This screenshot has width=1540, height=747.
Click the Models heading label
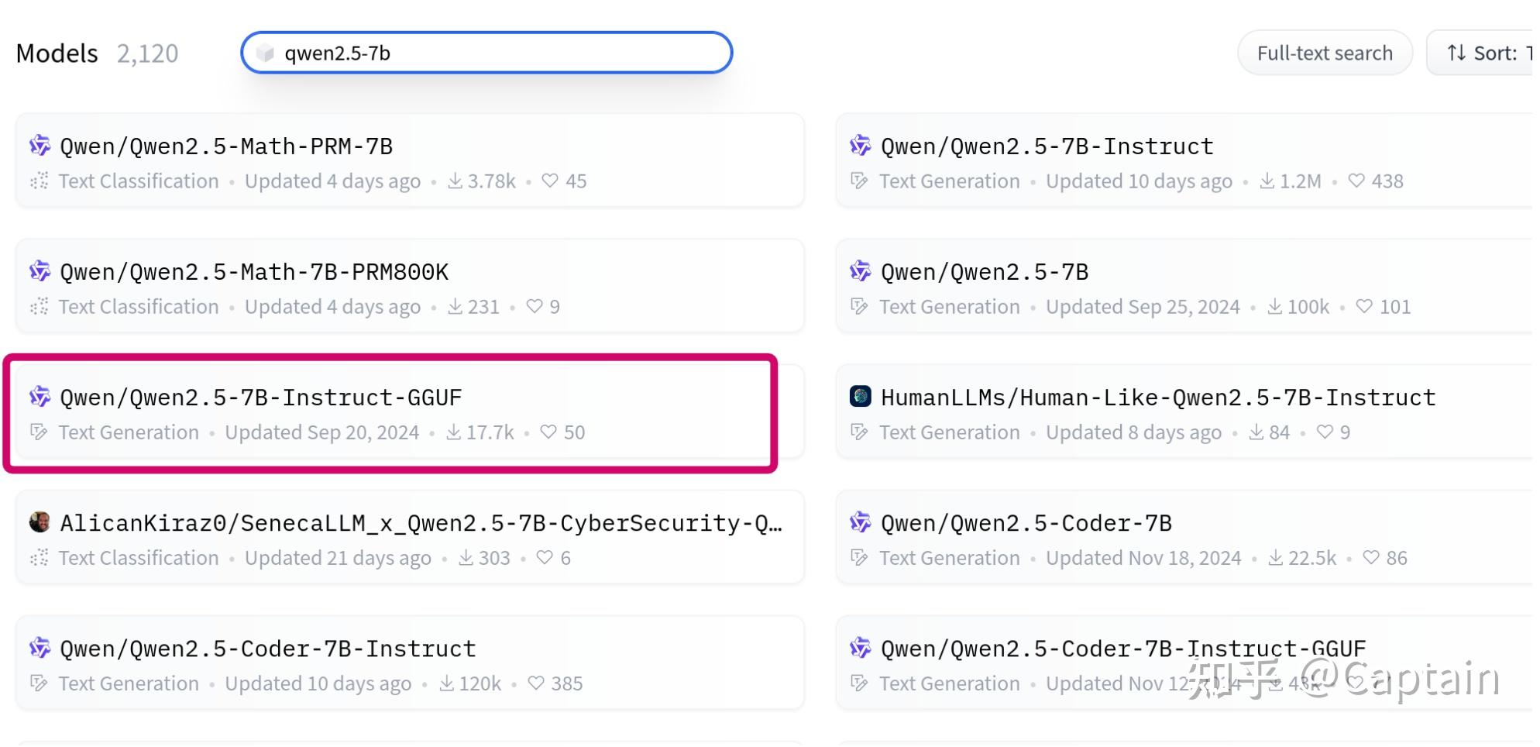pos(57,53)
